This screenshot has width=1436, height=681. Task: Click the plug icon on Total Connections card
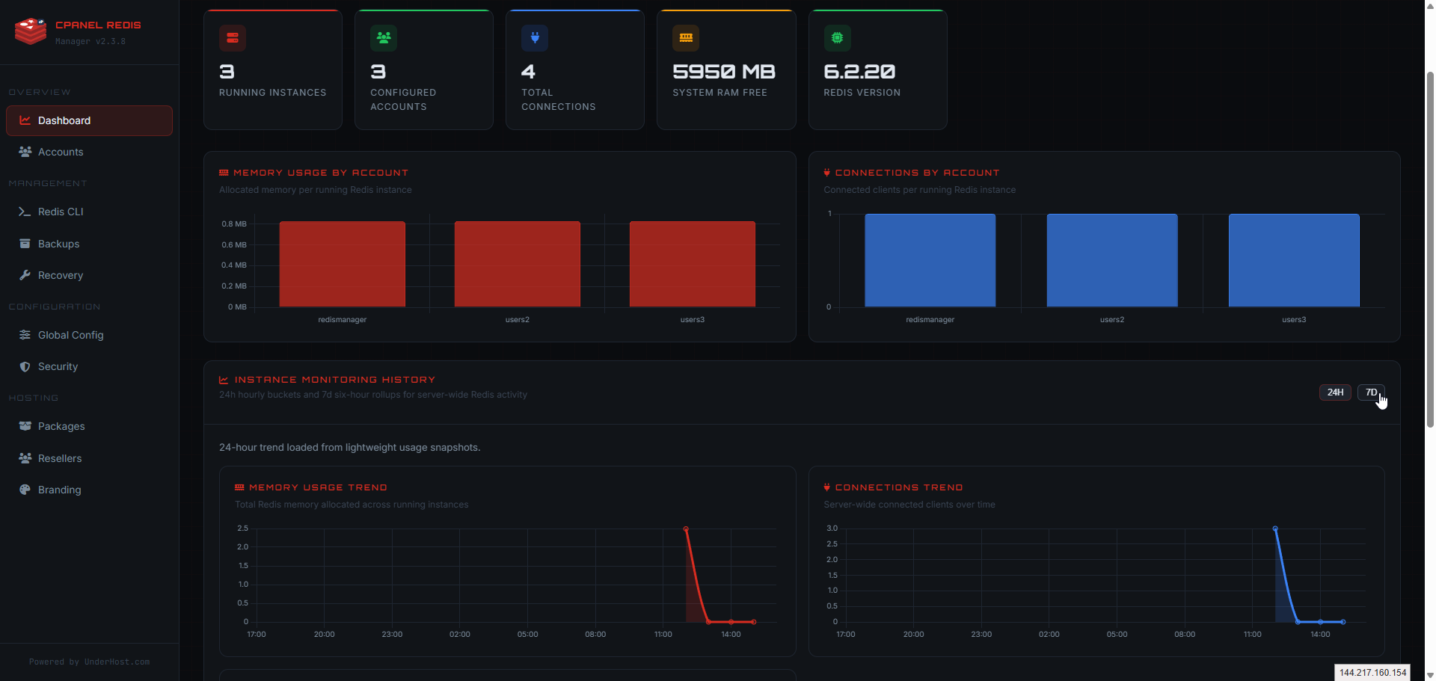click(x=535, y=38)
